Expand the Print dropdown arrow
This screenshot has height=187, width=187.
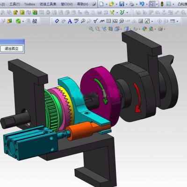coord(137,4)
